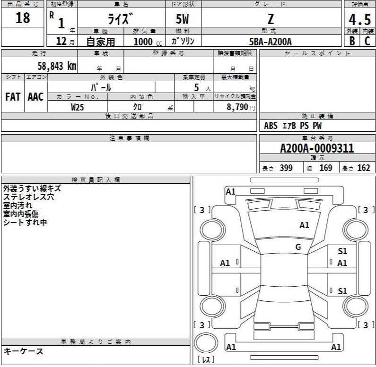Select displacement value '1000 cc'
This screenshot has width=376, height=367.
148,42
